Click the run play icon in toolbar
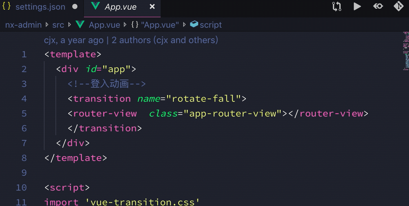This screenshot has height=206, width=409. coord(357,6)
